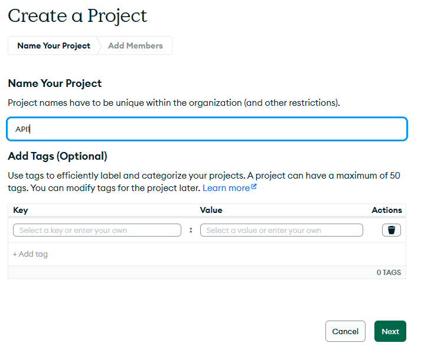Open the Learn more link about tags
Viewport: 437px width, 359px height.
226,188
